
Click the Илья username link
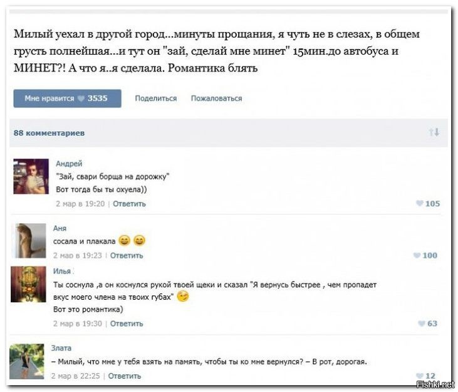pos(62,272)
